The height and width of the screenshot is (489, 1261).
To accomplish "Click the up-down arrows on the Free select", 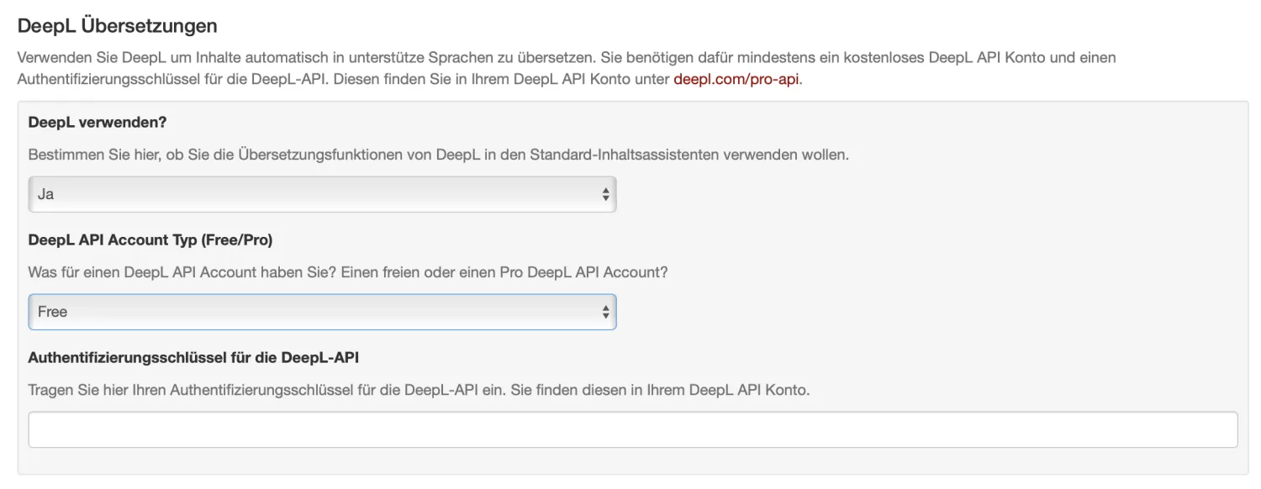I will [604, 312].
